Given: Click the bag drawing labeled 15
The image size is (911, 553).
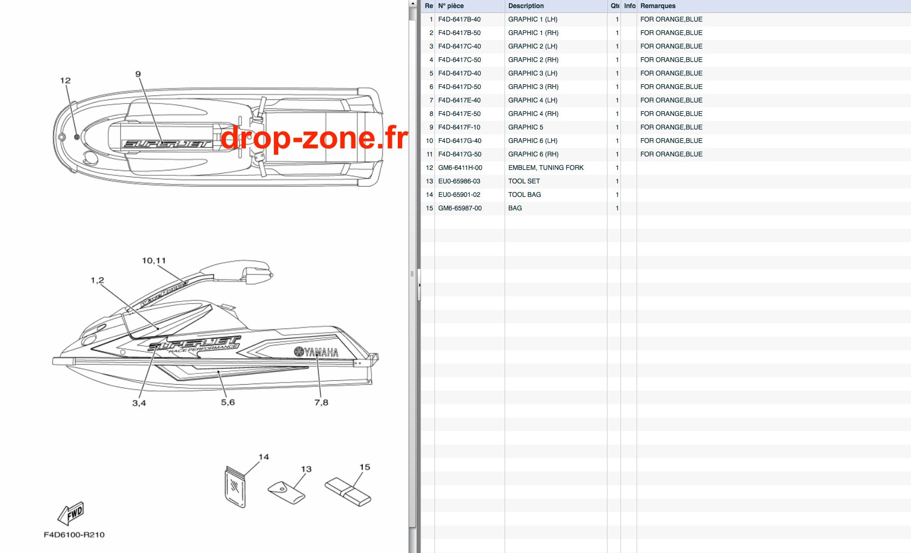Looking at the screenshot, I should 348,492.
